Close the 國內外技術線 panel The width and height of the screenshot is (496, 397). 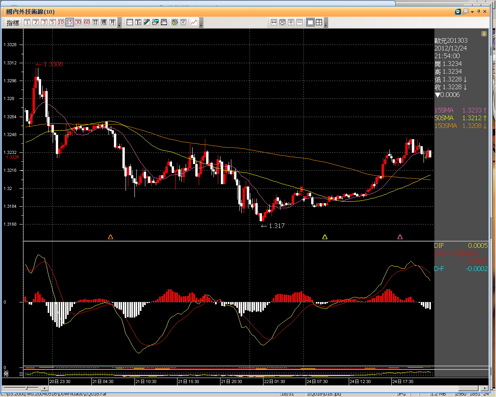[x=485, y=12]
